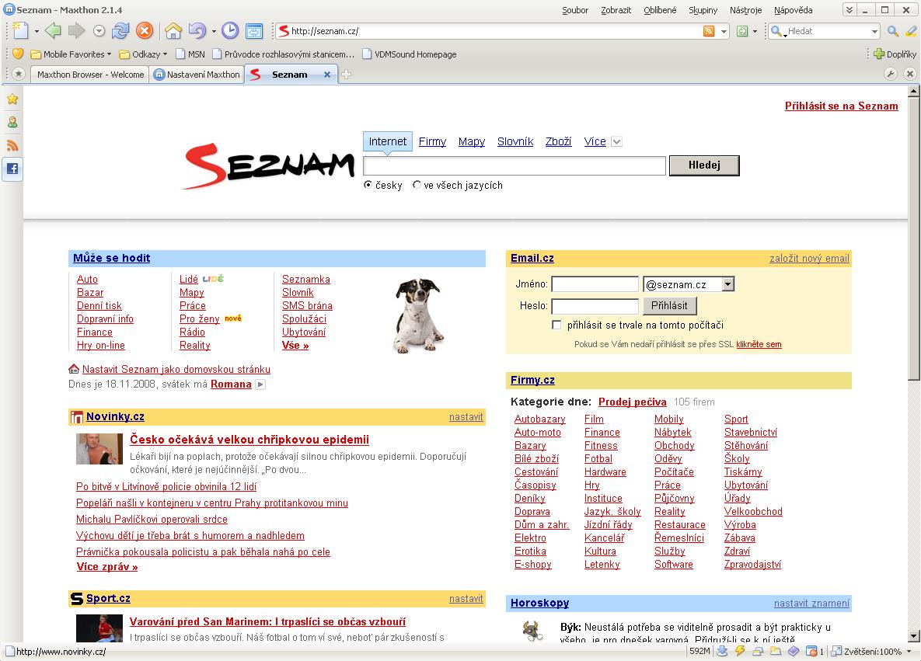Open the Zobrazit menu
921x661 pixels.
click(x=616, y=10)
